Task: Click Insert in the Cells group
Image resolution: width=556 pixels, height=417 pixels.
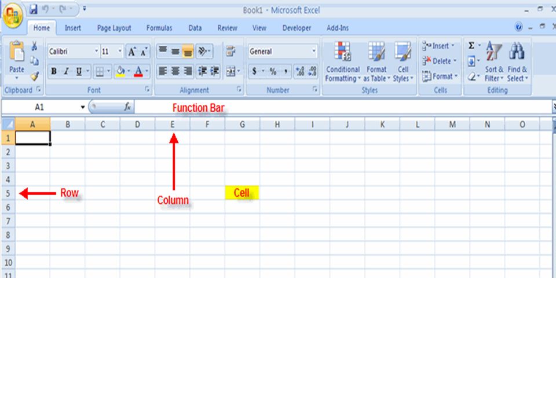Action: point(438,46)
